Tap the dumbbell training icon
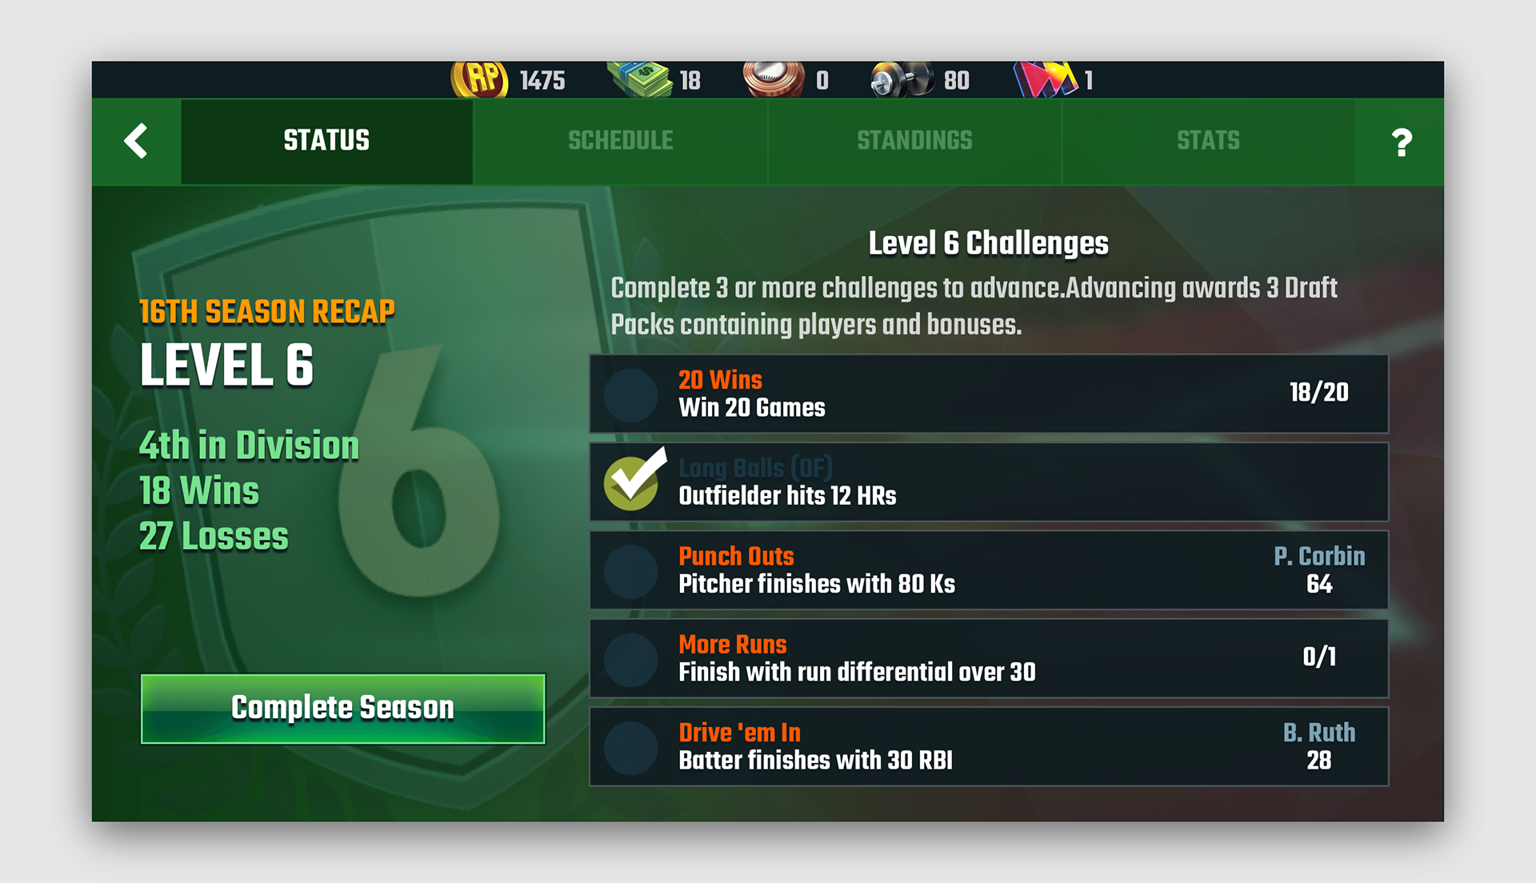This screenshot has width=1536, height=883. click(902, 80)
